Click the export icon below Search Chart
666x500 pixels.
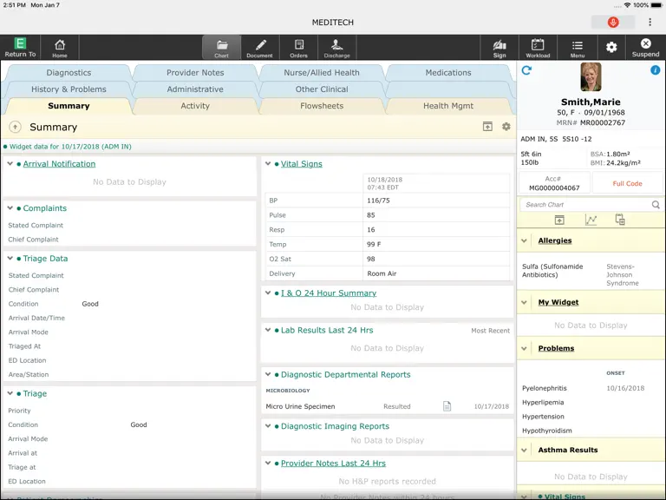559,220
